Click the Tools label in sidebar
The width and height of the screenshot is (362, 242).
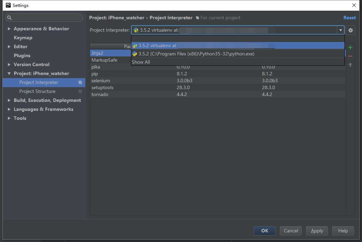point(20,118)
